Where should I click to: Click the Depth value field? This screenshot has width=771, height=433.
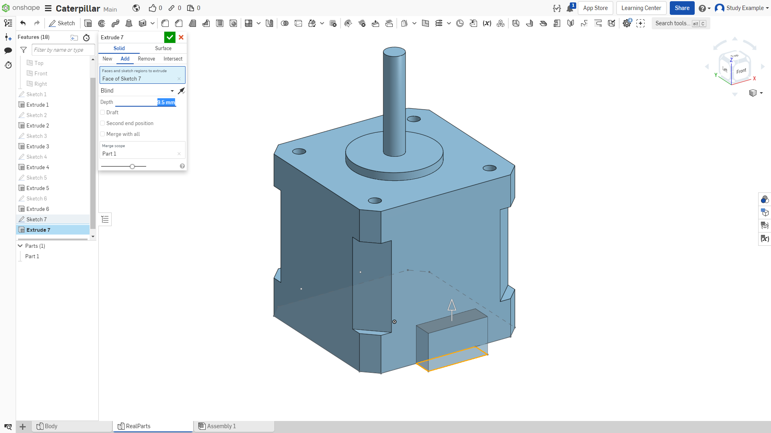point(145,102)
